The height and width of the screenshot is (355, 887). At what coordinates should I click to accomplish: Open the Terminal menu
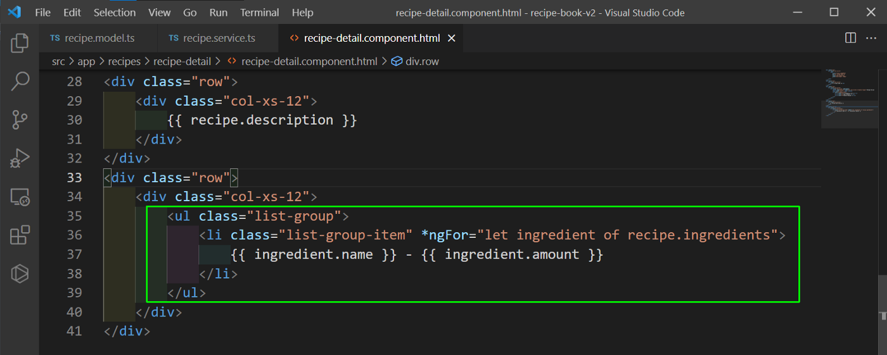(x=260, y=12)
